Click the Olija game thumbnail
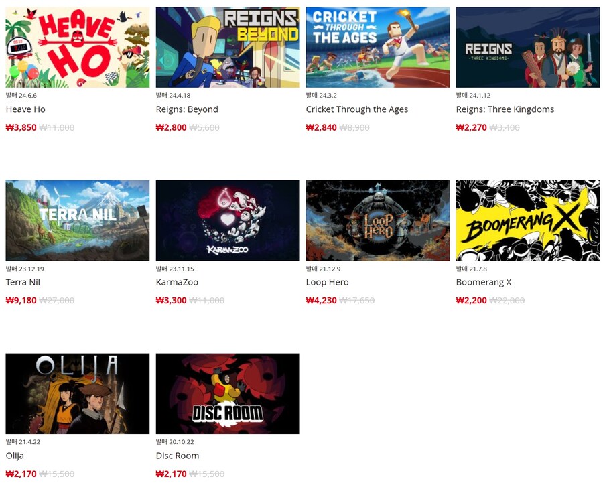 [77, 394]
